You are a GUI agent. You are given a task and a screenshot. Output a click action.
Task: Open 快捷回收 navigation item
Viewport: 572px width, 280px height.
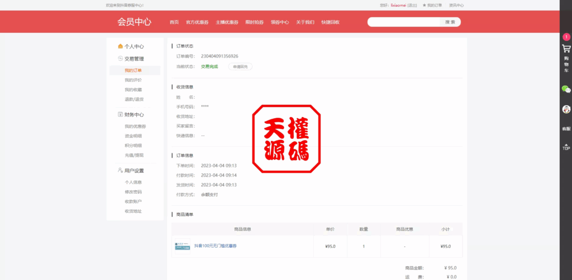pyautogui.click(x=331, y=22)
